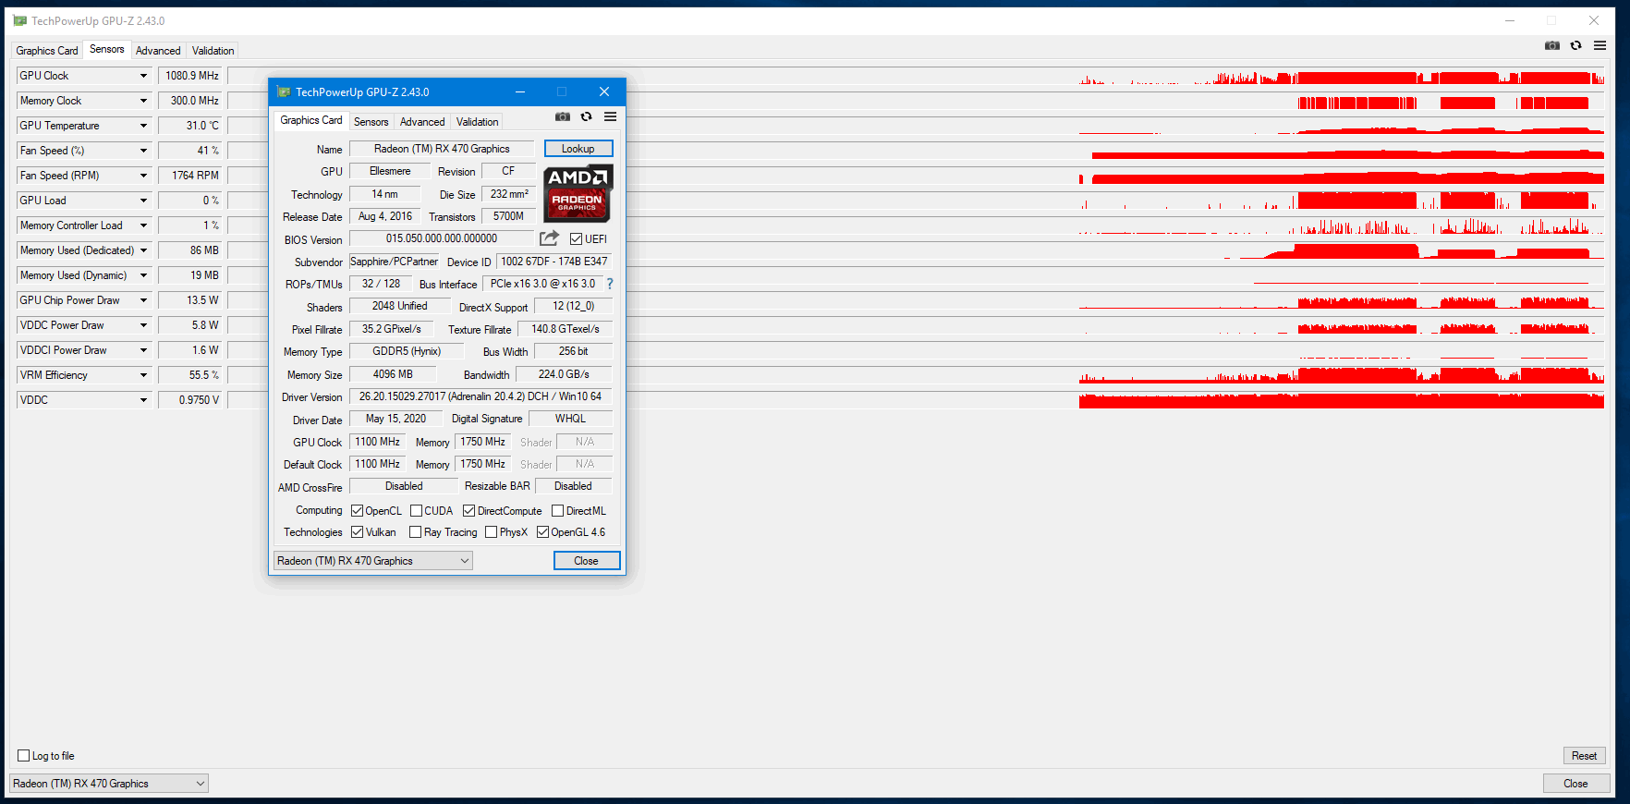Toggle the Ray Tracing checkbox
This screenshot has height=804, width=1630.
pyautogui.click(x=416, y=532)
